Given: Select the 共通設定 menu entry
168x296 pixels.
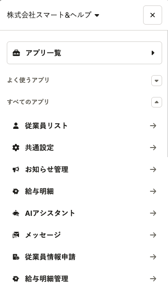Looking at the screenshot, I should click(x=85, y=148).
